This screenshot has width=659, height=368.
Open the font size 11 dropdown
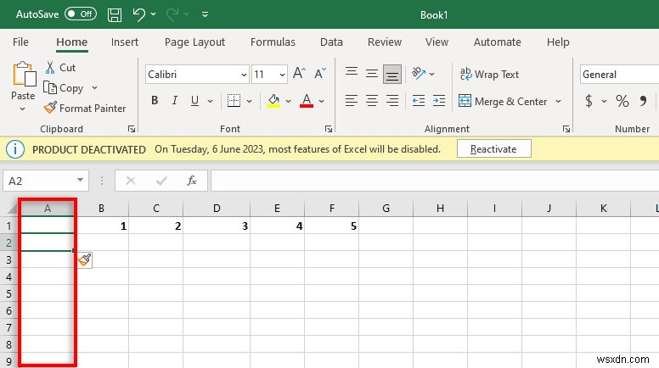tap(282, 75)
